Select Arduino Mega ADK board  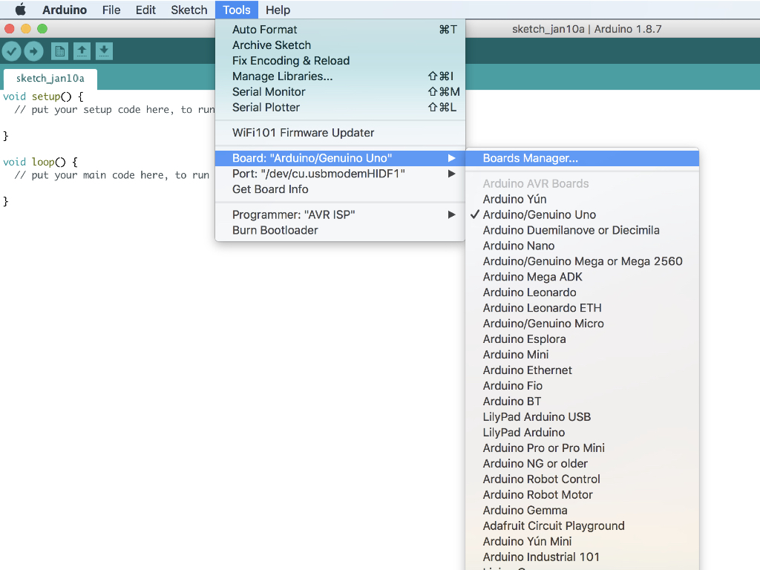[582, 277]
